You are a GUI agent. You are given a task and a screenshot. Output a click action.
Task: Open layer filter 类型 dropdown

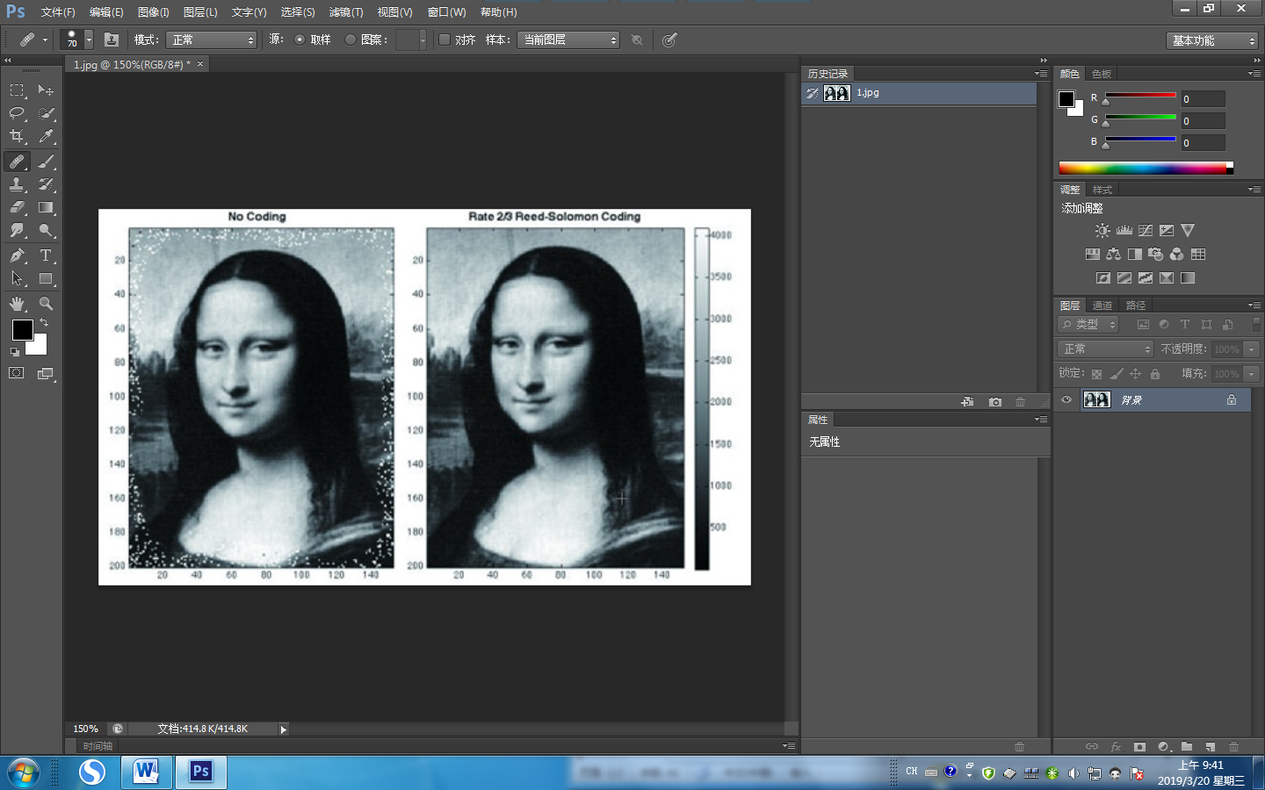click(1088, 324)
